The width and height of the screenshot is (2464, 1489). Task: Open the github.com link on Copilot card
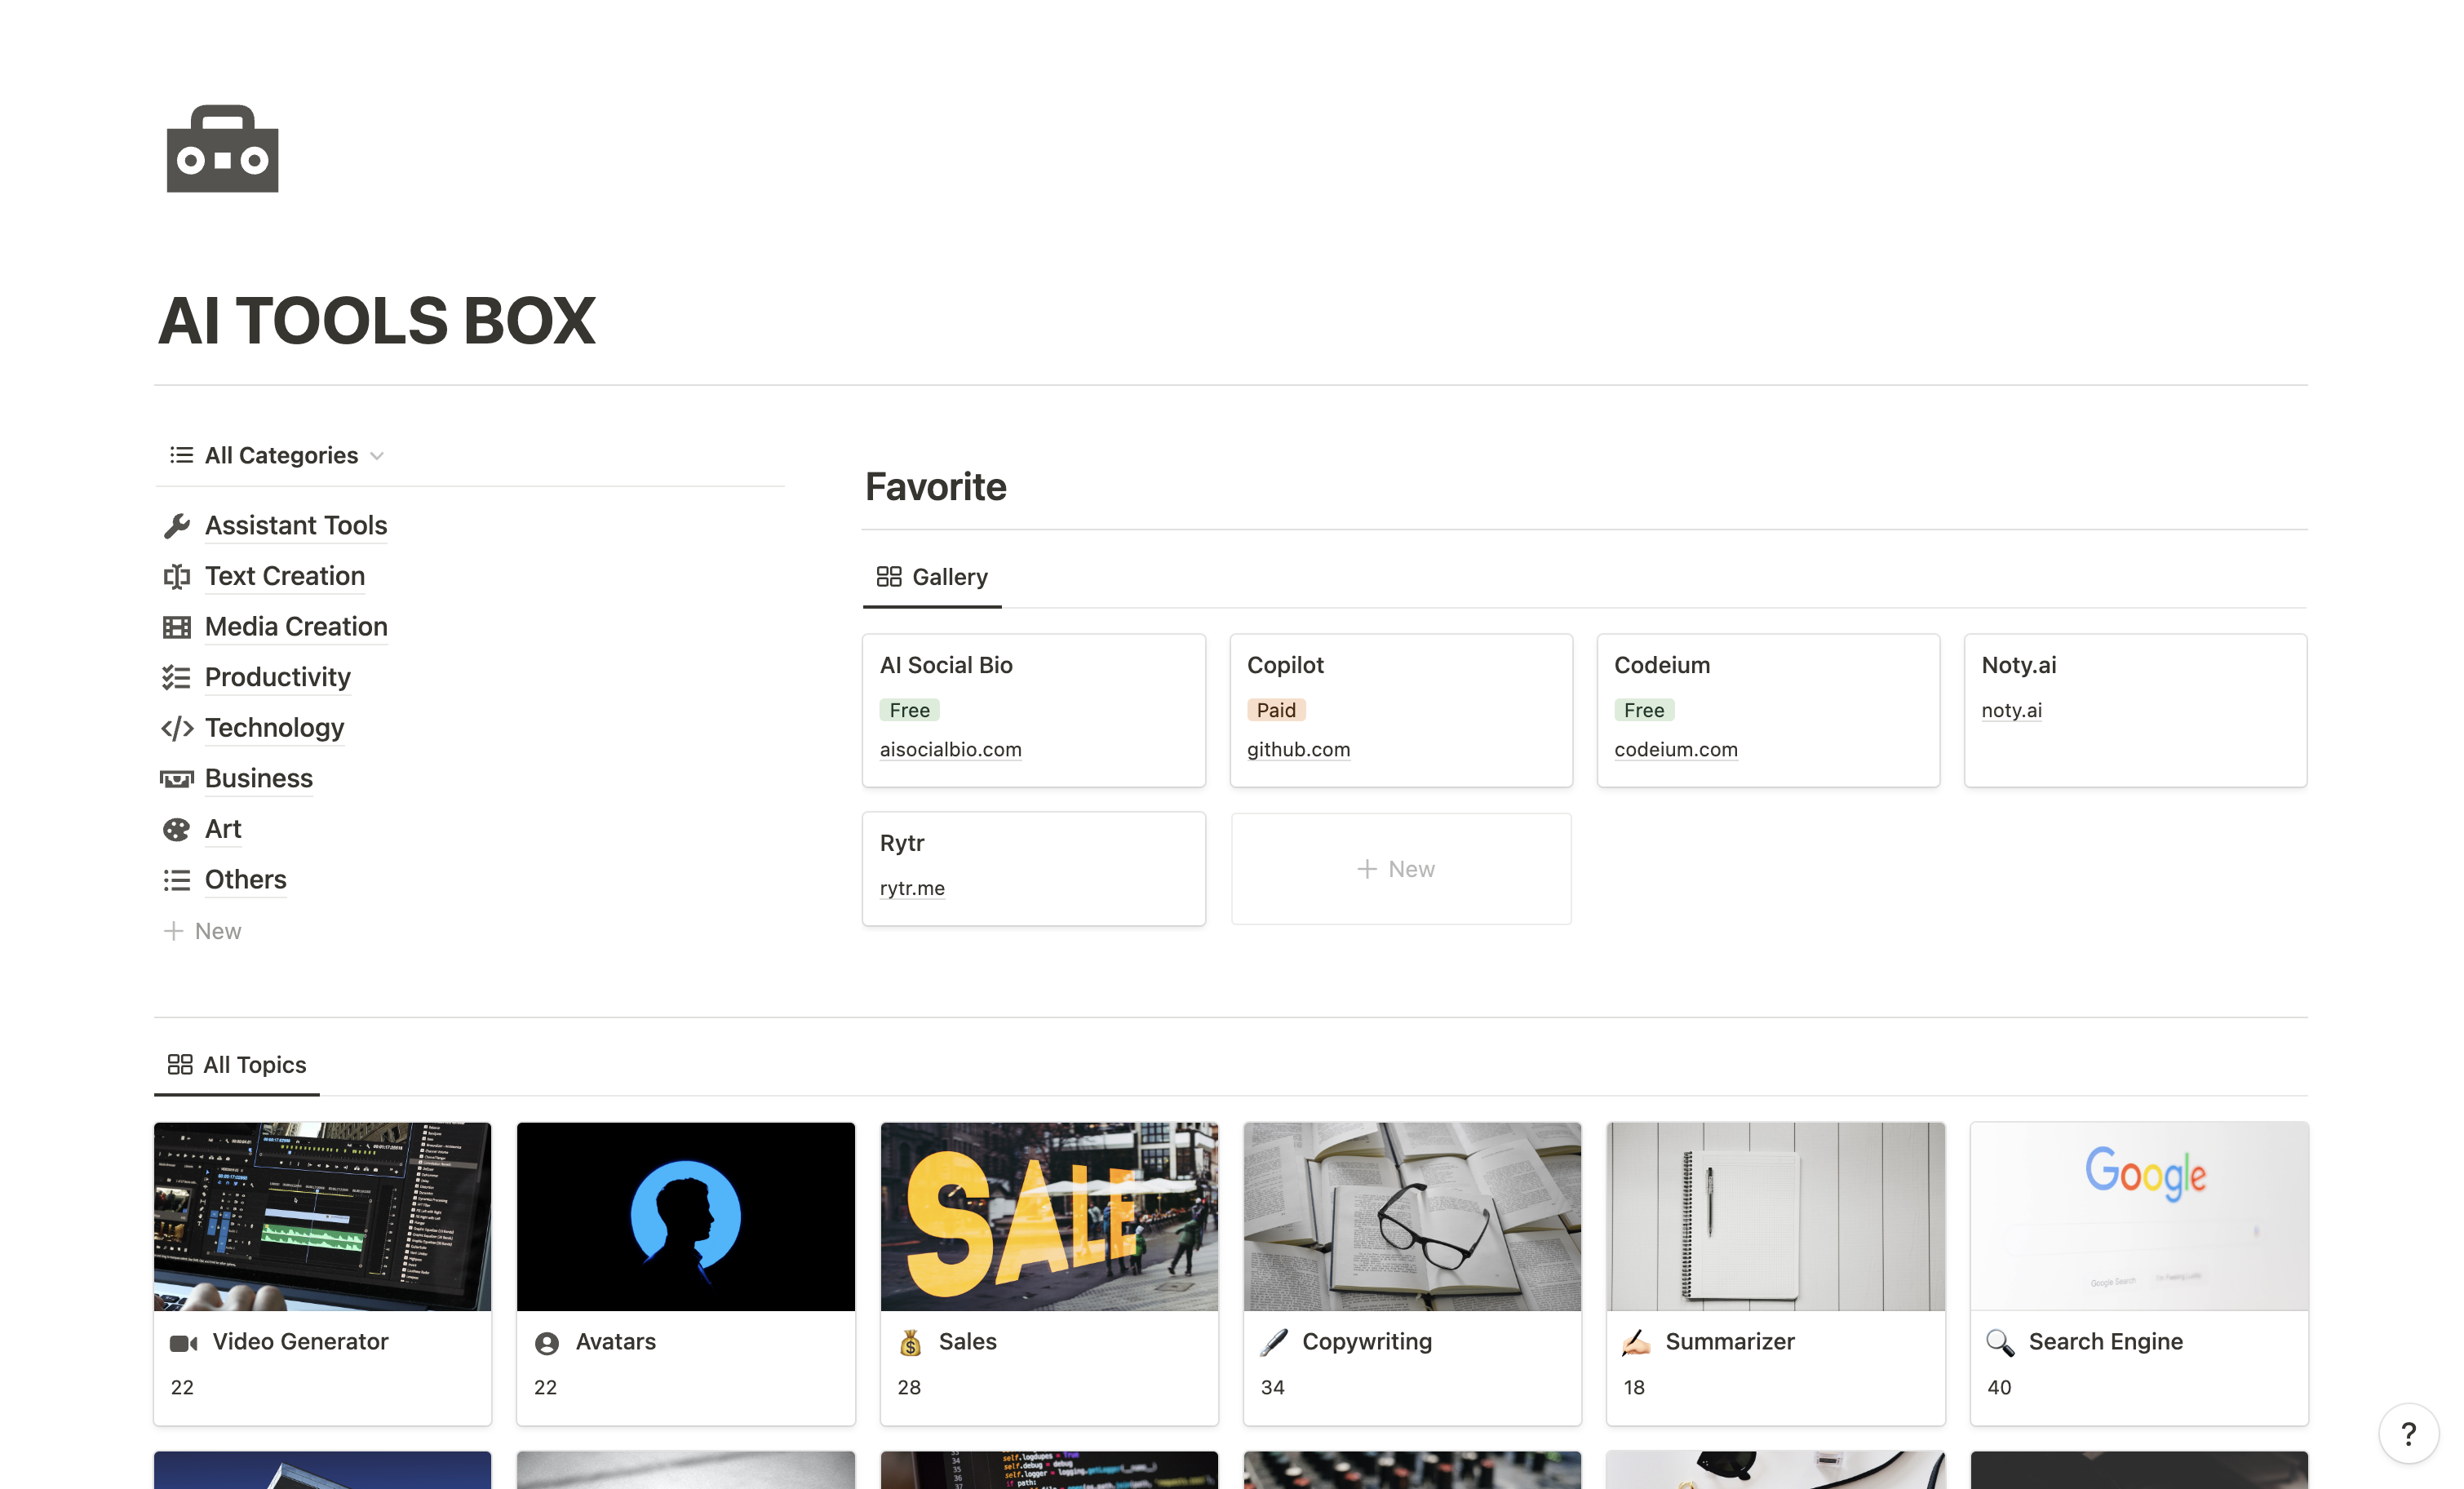pyautogui.click(x=1298, y=750)
